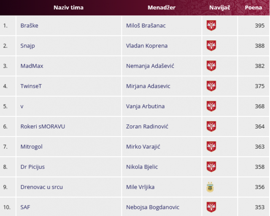Click the Serbia crest in SAF row

[211, 207]
